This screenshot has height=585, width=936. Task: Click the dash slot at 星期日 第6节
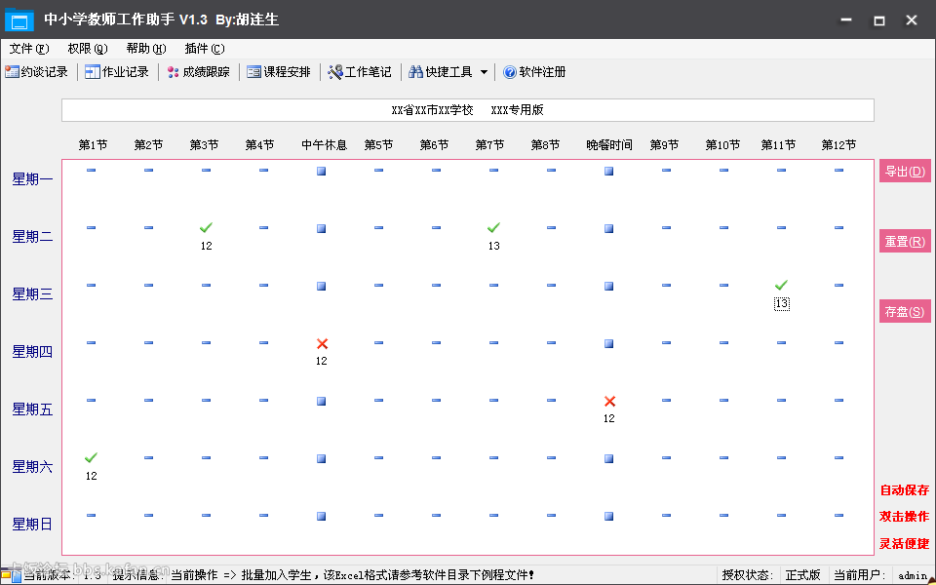click(437, 515)
